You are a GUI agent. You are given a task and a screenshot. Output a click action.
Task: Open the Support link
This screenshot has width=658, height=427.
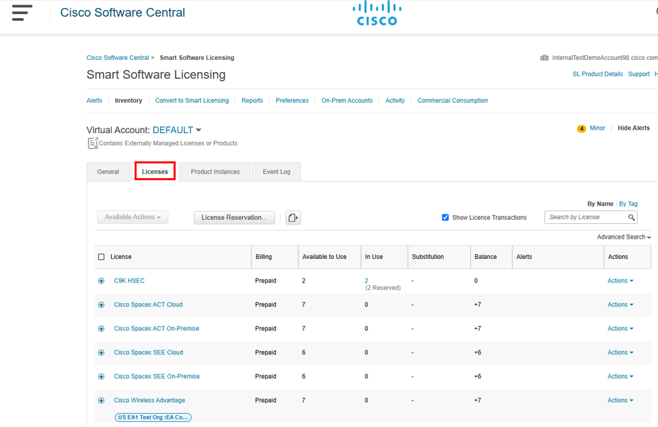point(638,74)
